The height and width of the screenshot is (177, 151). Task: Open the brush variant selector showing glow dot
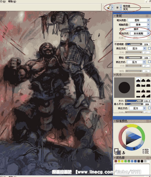click(118, 7)
